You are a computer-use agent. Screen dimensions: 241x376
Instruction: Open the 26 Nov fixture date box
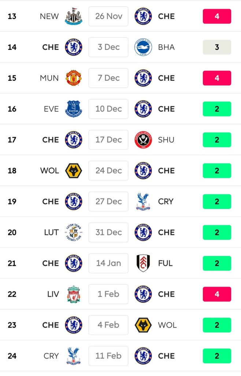[108, 17]
